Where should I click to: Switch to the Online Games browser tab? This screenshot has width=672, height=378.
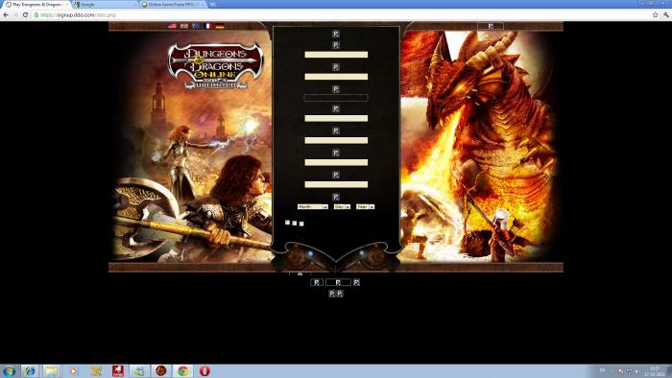pos(174,4)
